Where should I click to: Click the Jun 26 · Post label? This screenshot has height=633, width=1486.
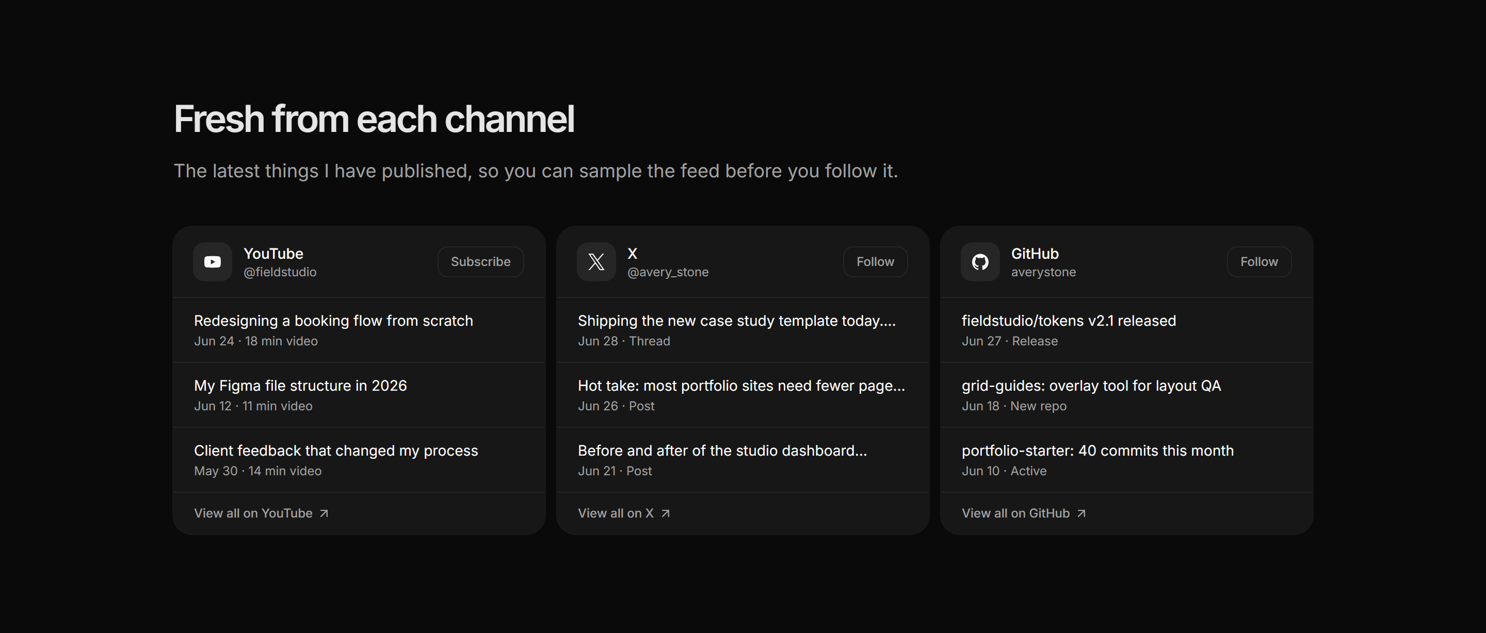[x=616, y=406]
